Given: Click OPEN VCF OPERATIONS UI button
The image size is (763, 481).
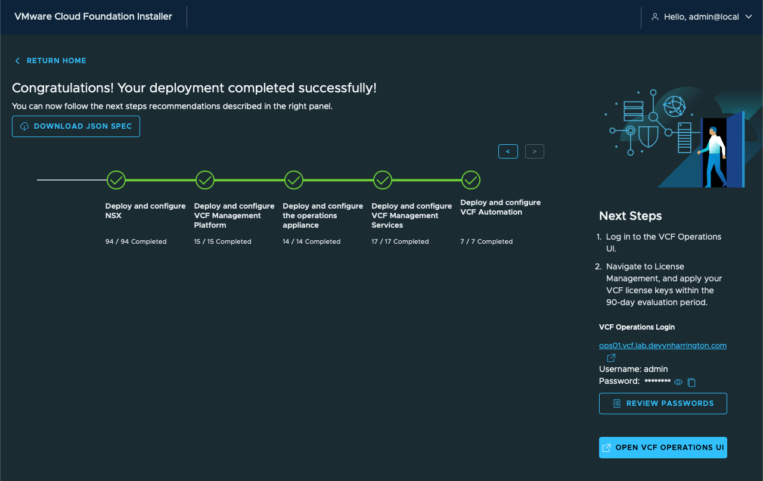Looking at the screenshot, I should click(x=663, y=448).
